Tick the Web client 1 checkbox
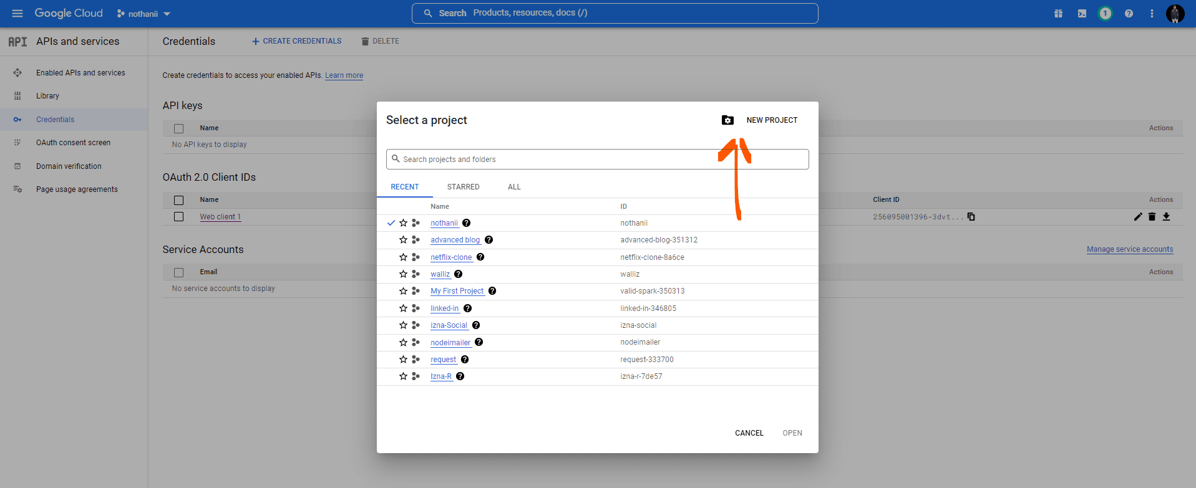 pos(178,216)
